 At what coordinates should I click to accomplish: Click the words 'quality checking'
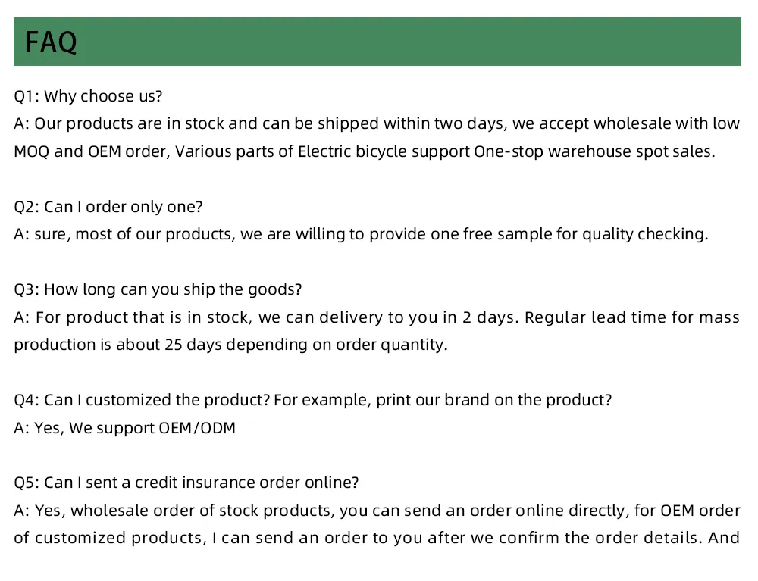644,234
